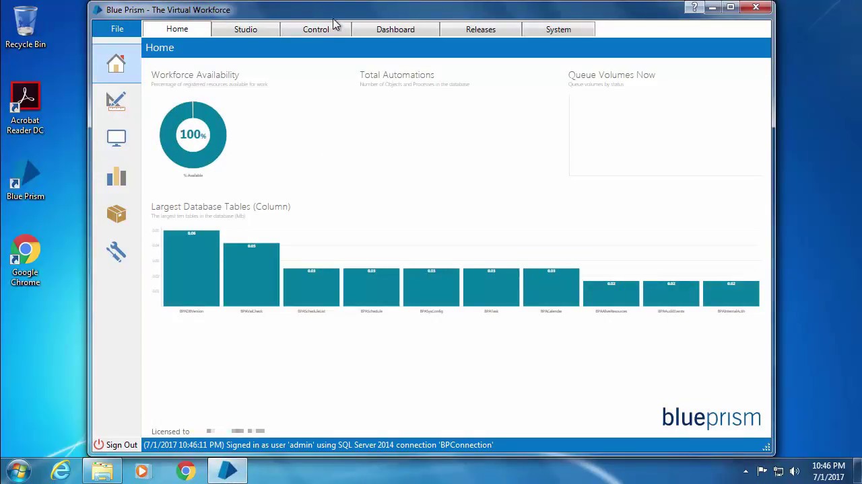Click the signed-in status bar message
Viewport: 862px width, 484px height.
pyautogui.click(x=318, y=445)
